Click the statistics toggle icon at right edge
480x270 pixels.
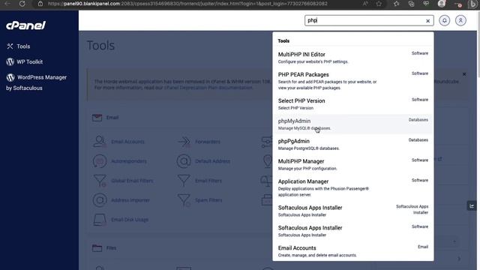coord(472,206)
